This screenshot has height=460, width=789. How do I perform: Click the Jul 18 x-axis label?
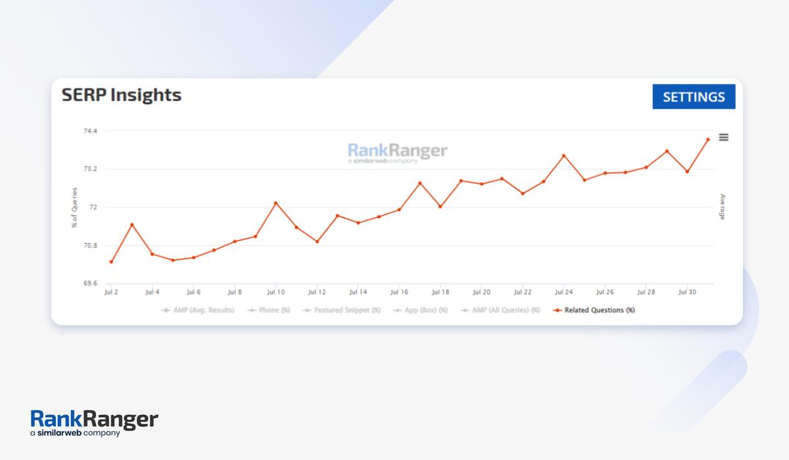click(441, 292)
